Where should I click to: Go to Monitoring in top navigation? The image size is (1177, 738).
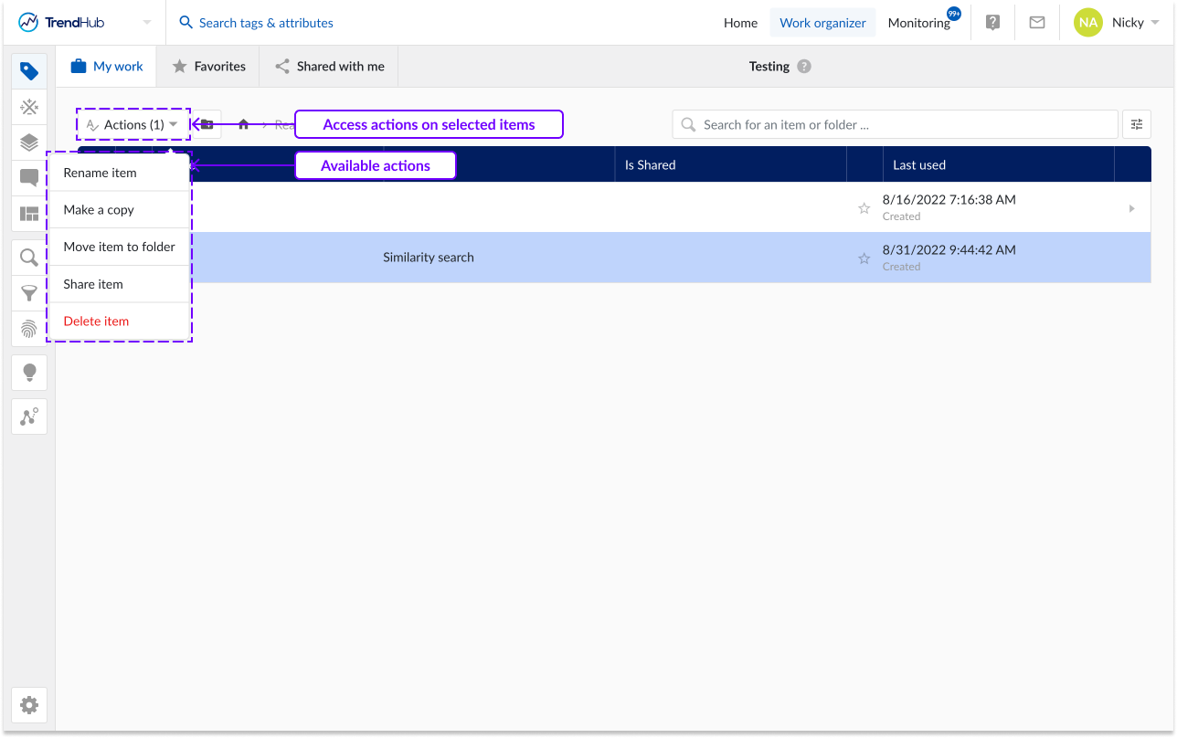click(x=918, y=23)
